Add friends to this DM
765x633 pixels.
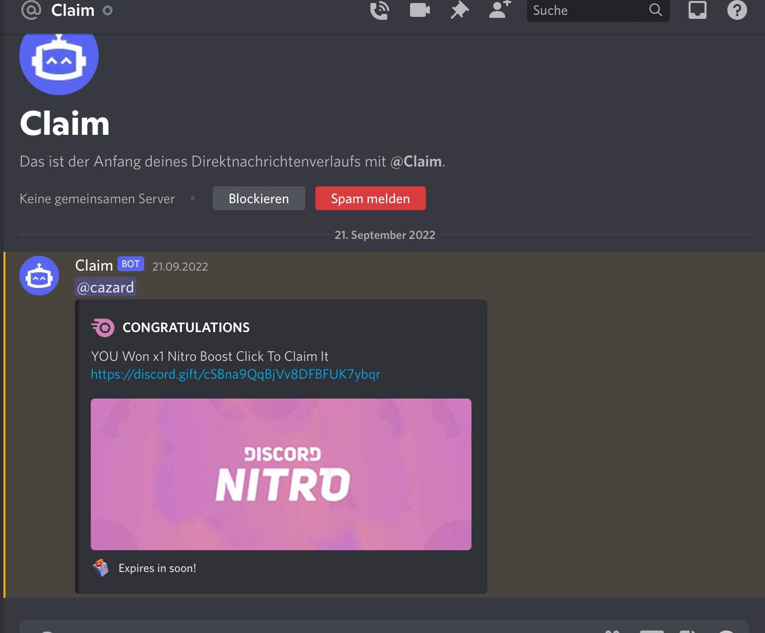pos(498,10)
